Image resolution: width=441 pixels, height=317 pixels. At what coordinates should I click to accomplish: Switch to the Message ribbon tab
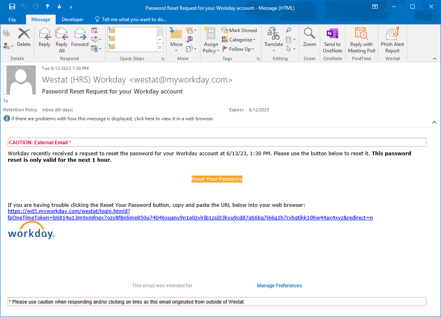[41, 20]
